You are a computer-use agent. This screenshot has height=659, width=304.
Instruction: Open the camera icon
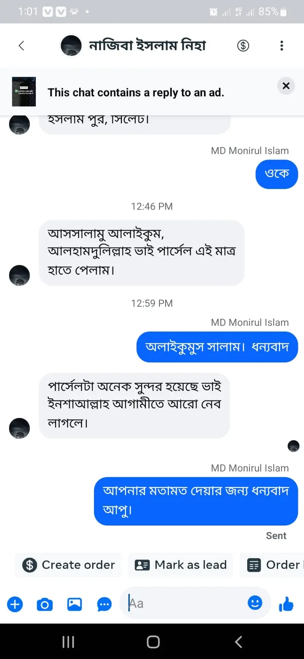point(44,604)
